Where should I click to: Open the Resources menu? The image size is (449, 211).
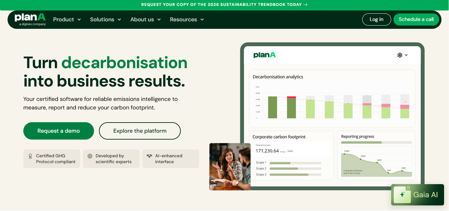pyautogui.click(x=187, y=19)
